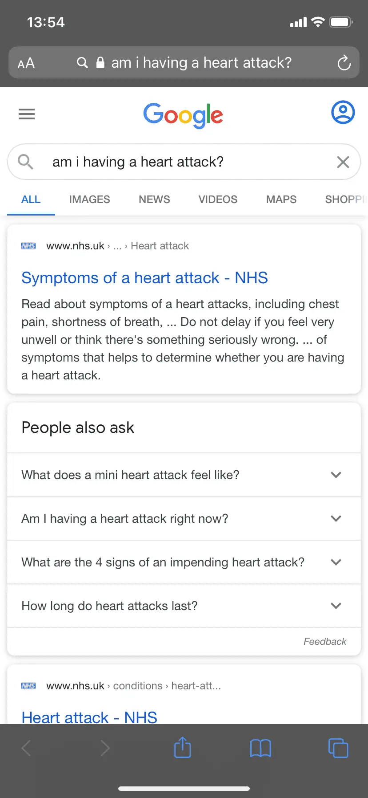Tap the magnifier icon in Google search box

[x=25, y=162]
